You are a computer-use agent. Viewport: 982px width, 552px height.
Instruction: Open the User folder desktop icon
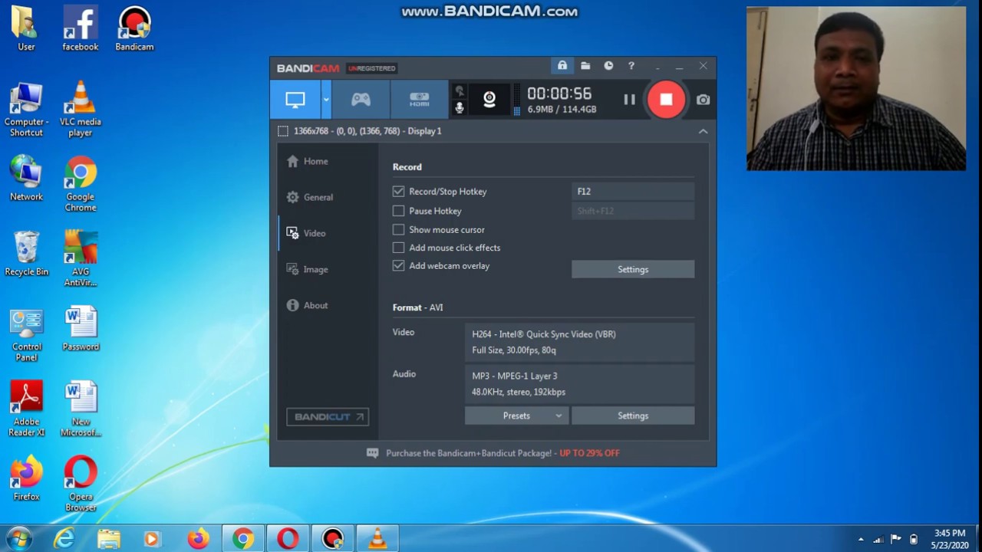pyautogui.click(x=26, y=29)
